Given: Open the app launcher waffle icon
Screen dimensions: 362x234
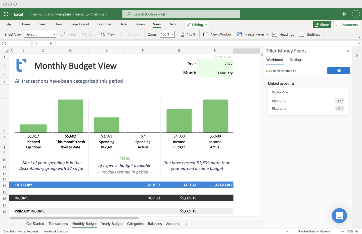Looking at the screenshot, I should point(6,14).
